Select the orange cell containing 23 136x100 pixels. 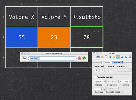54,37
